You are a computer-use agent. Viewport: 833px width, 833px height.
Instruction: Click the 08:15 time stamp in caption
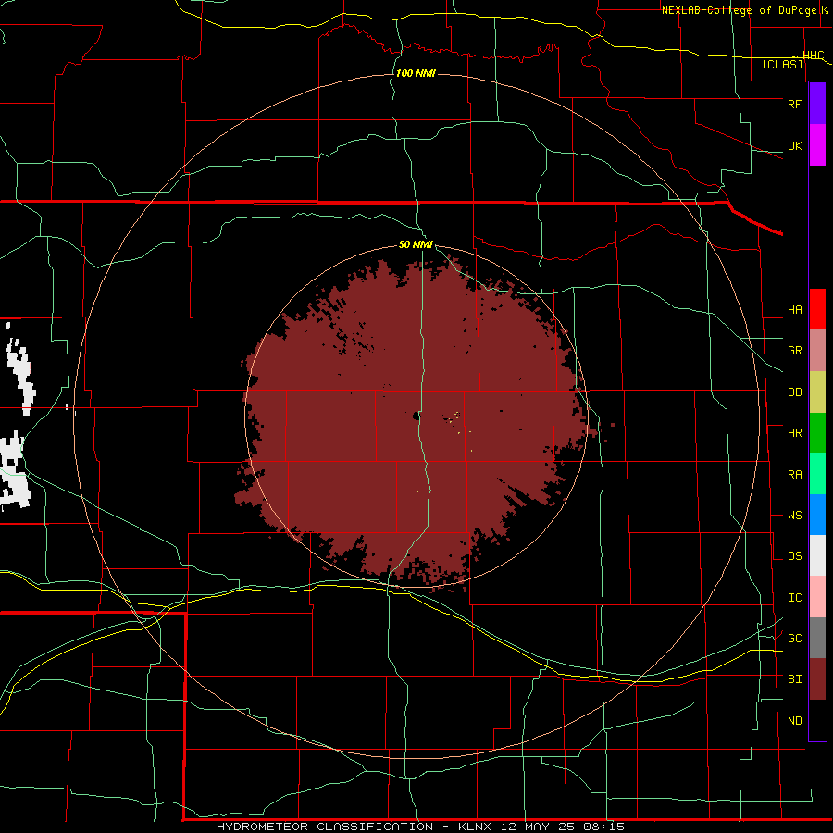(603, 827)
